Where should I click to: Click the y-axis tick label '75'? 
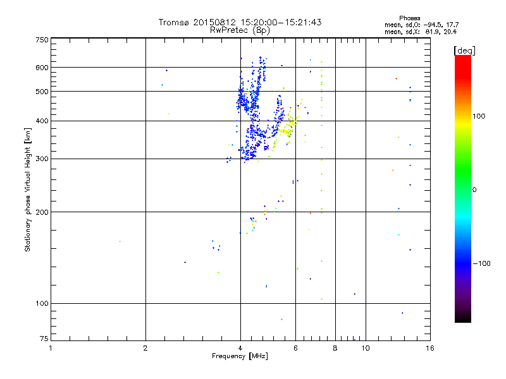44,339
